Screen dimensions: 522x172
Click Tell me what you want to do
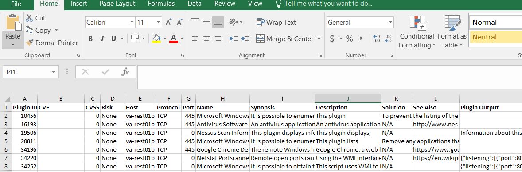pos(323,4)
